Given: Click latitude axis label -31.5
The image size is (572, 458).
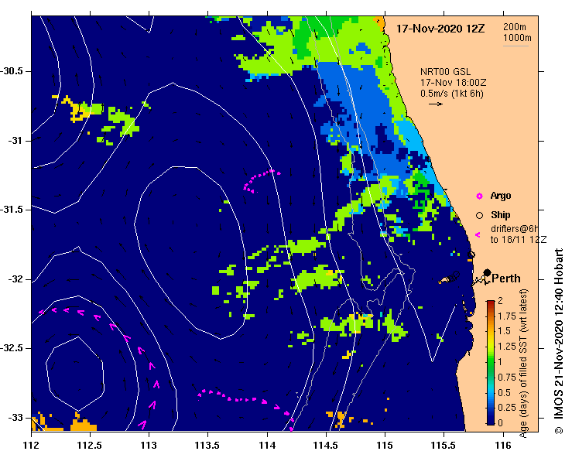Looking at the screenshot, I should [12, 210].
